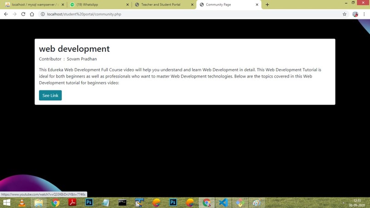Open the colorful icon between VS Code and Paint
370x208 pixels.
240,203
